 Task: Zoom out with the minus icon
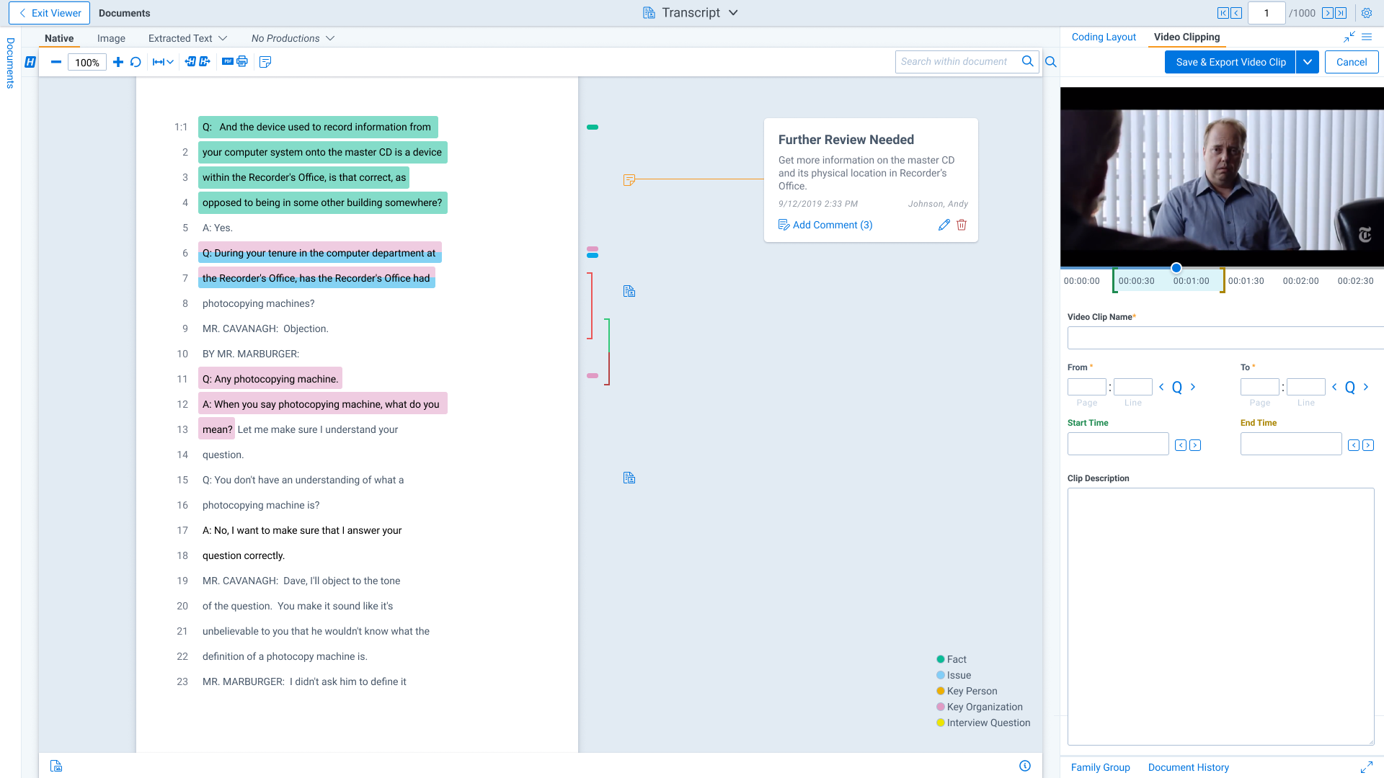point(56,62)
